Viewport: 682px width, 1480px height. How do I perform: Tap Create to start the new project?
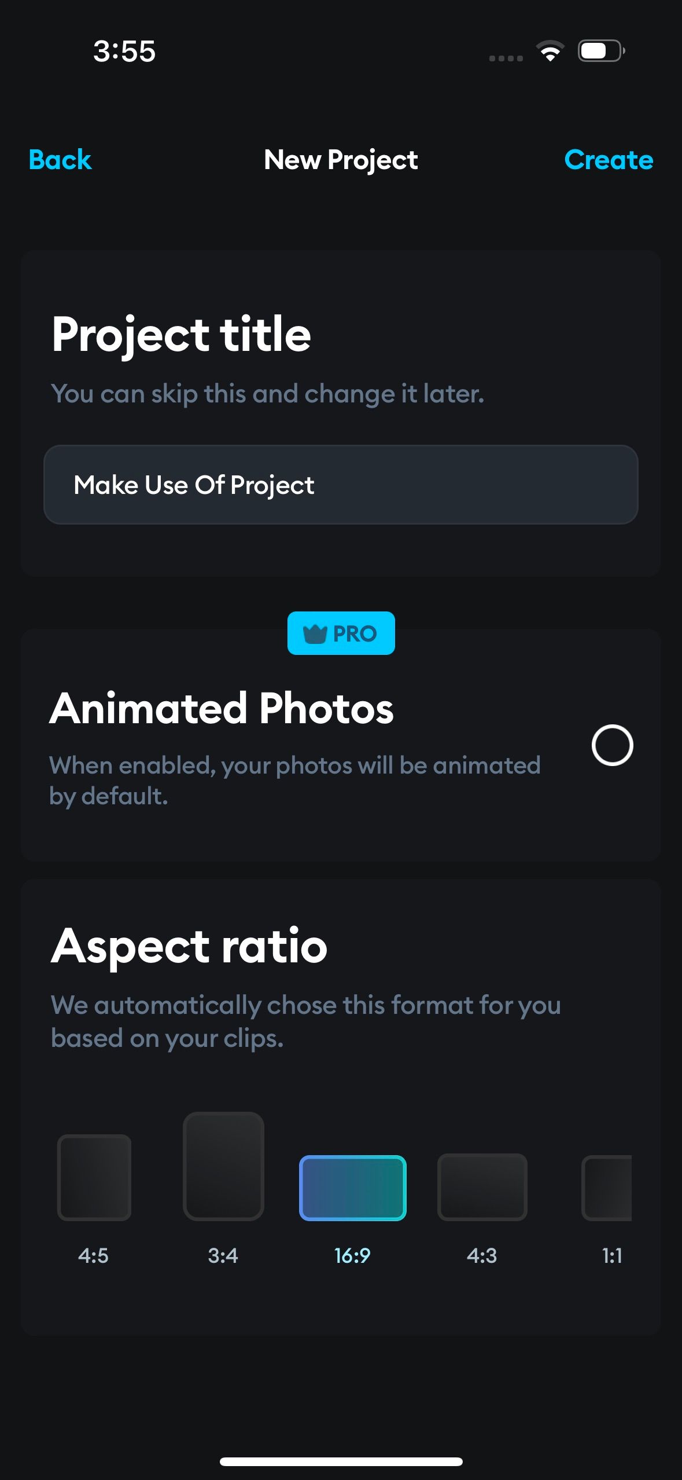609,160
